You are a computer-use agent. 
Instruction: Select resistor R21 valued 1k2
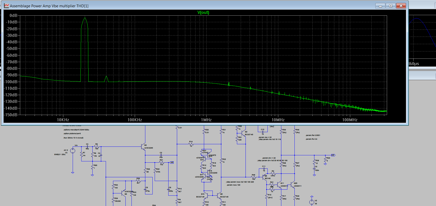pos(161,162)
